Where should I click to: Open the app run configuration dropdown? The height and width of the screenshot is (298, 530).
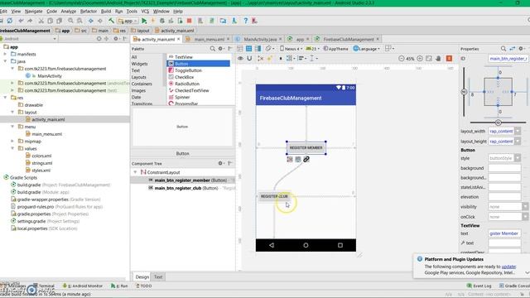[x=128, y=21]
